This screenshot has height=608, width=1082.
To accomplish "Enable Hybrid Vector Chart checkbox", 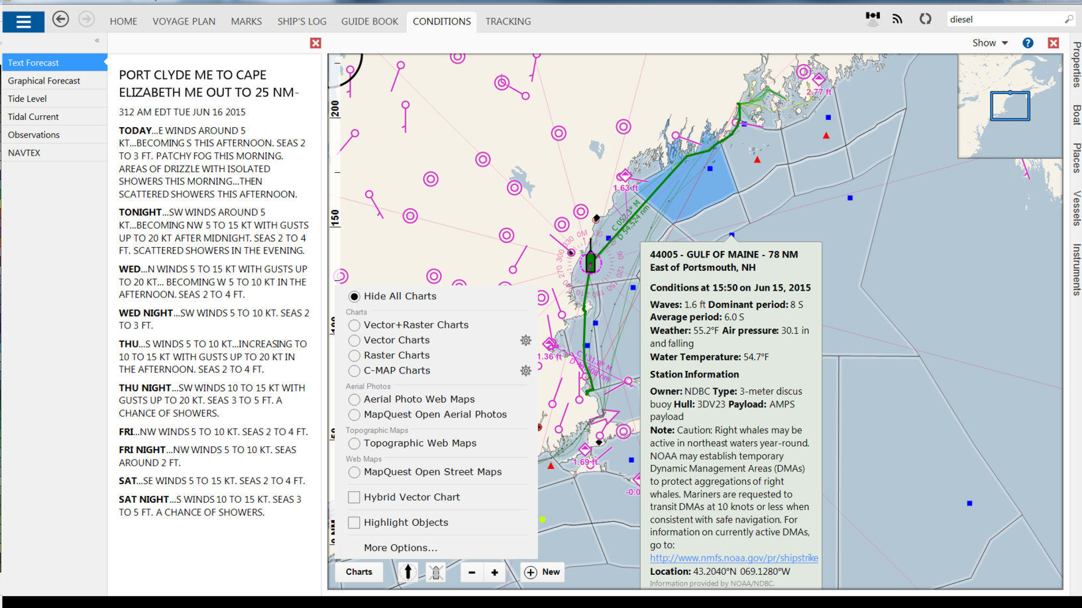I will 354,497.
